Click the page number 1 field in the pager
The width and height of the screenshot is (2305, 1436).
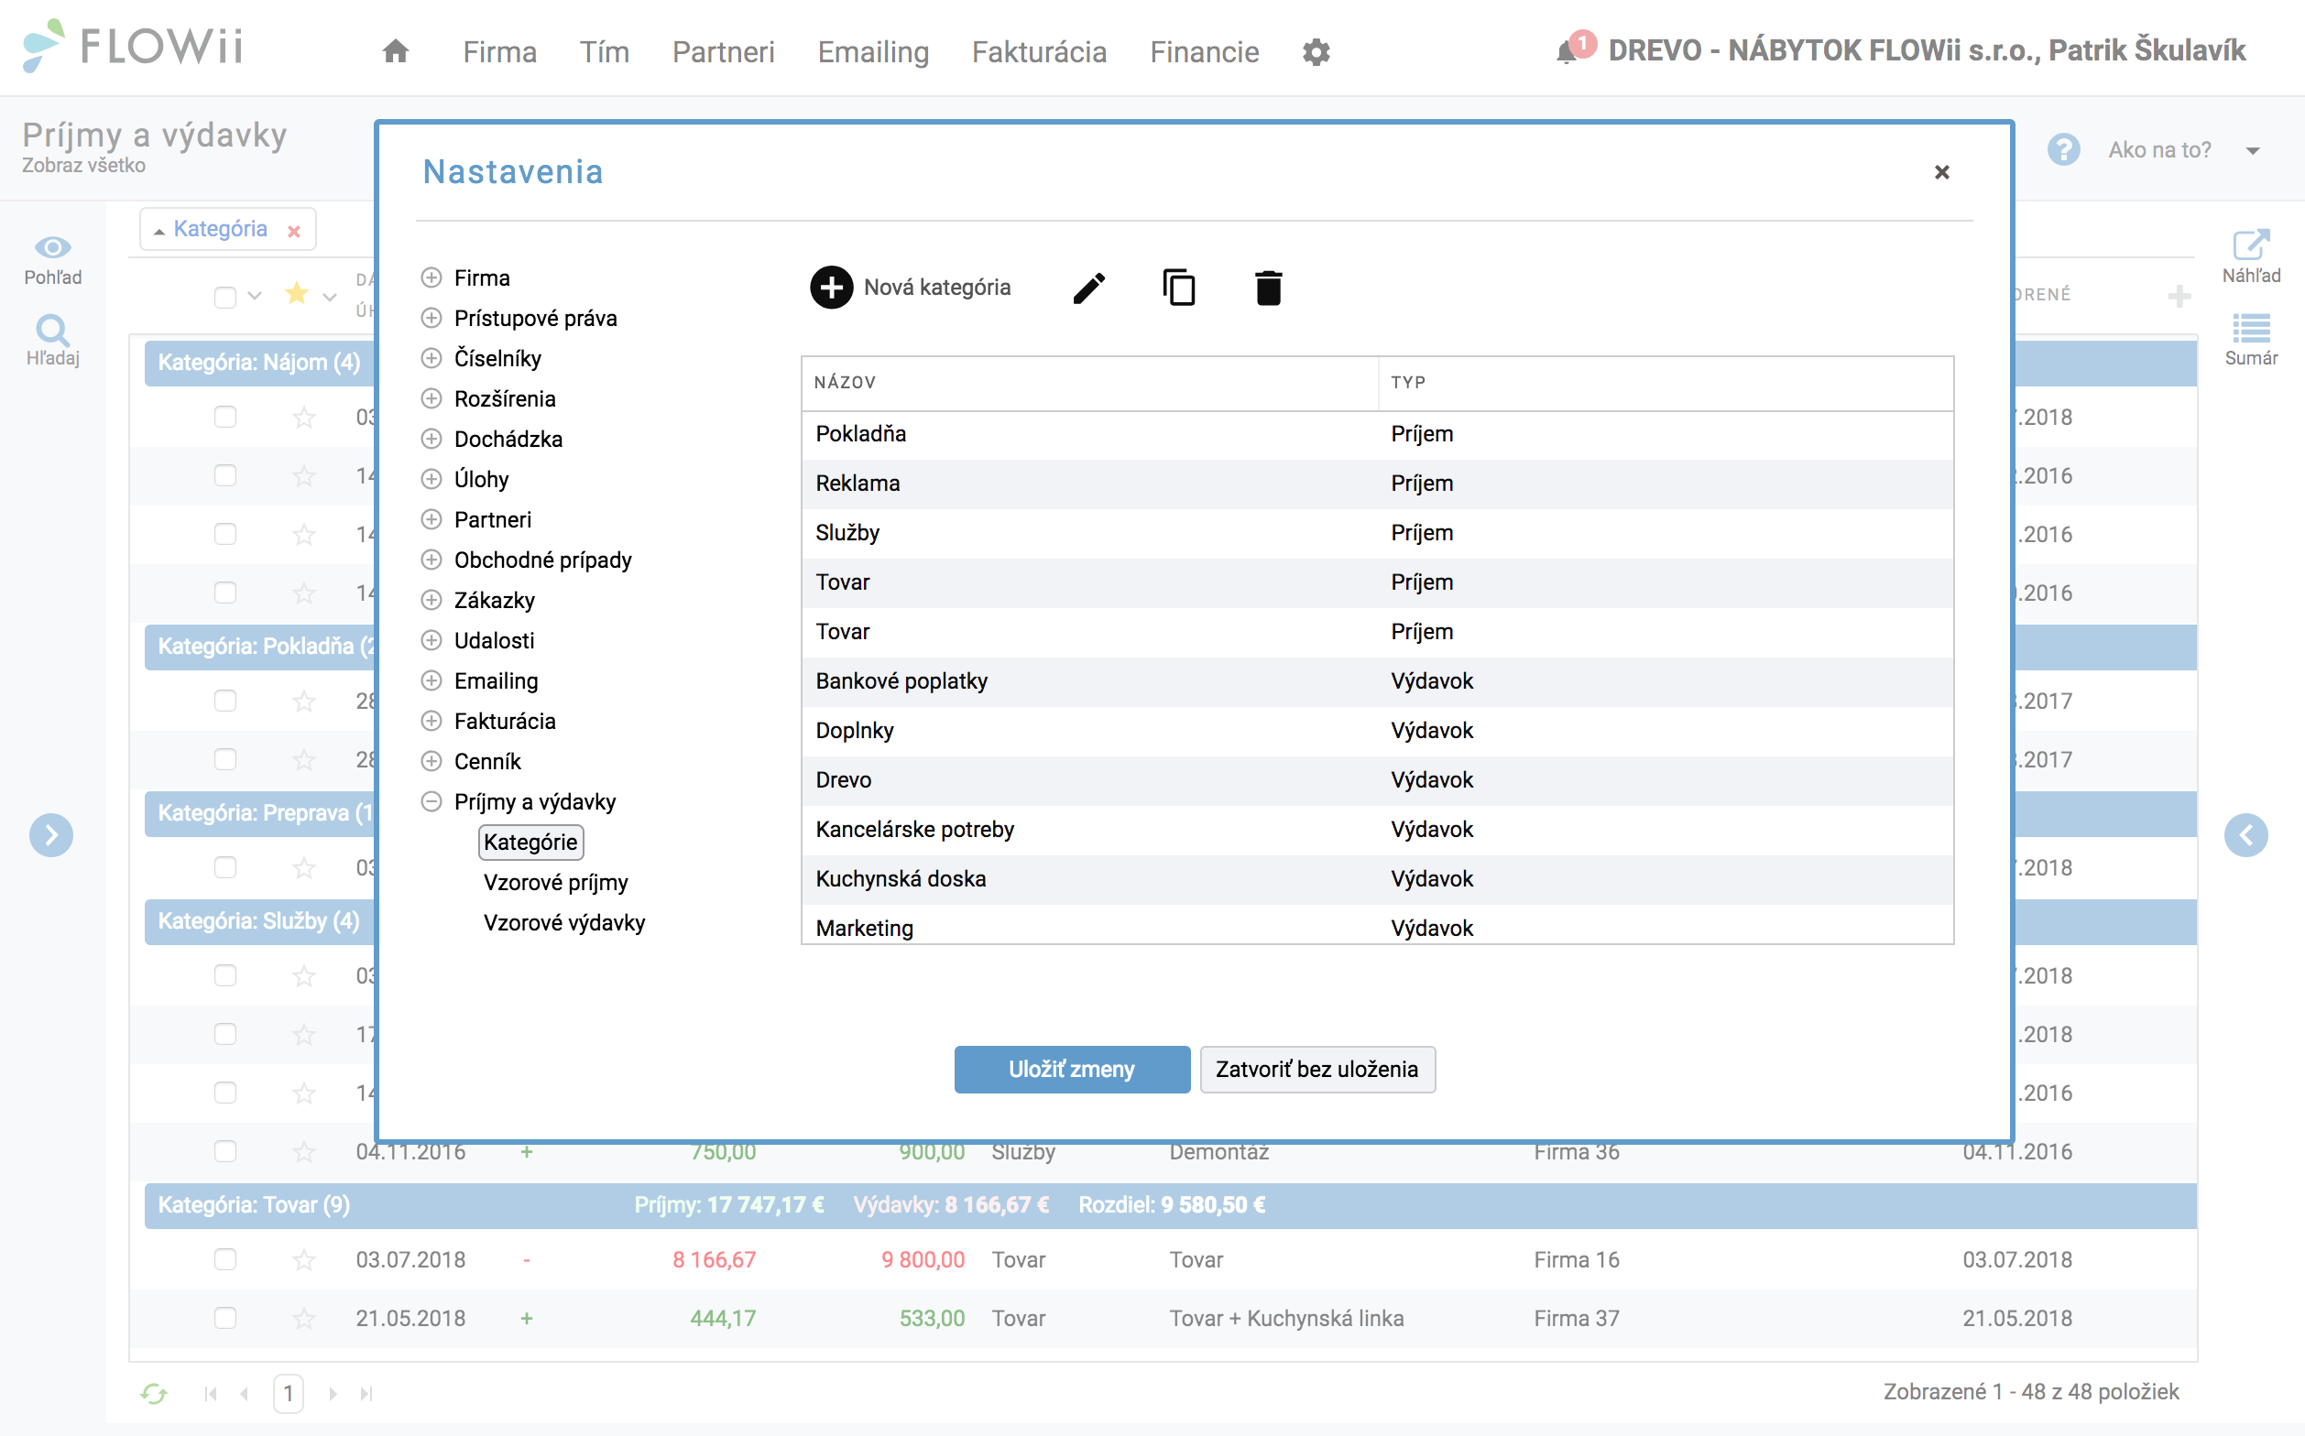click(288, 1393)
